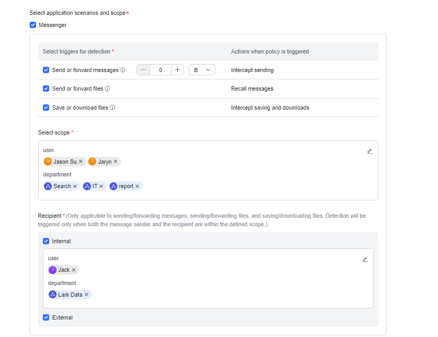Uncheck the External recipient option
Image resolution: width=438 pixels, height=337 pixels.
(45, 317)
